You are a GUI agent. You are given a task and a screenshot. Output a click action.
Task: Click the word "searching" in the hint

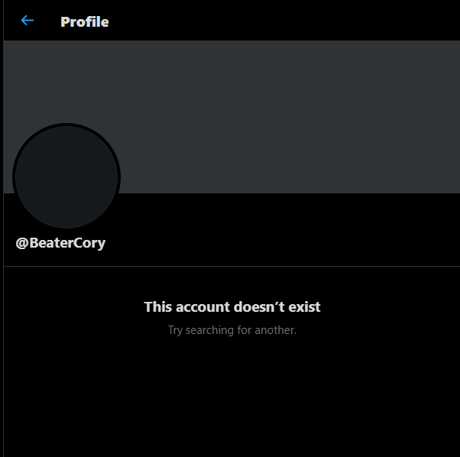[x=209, y=331]
